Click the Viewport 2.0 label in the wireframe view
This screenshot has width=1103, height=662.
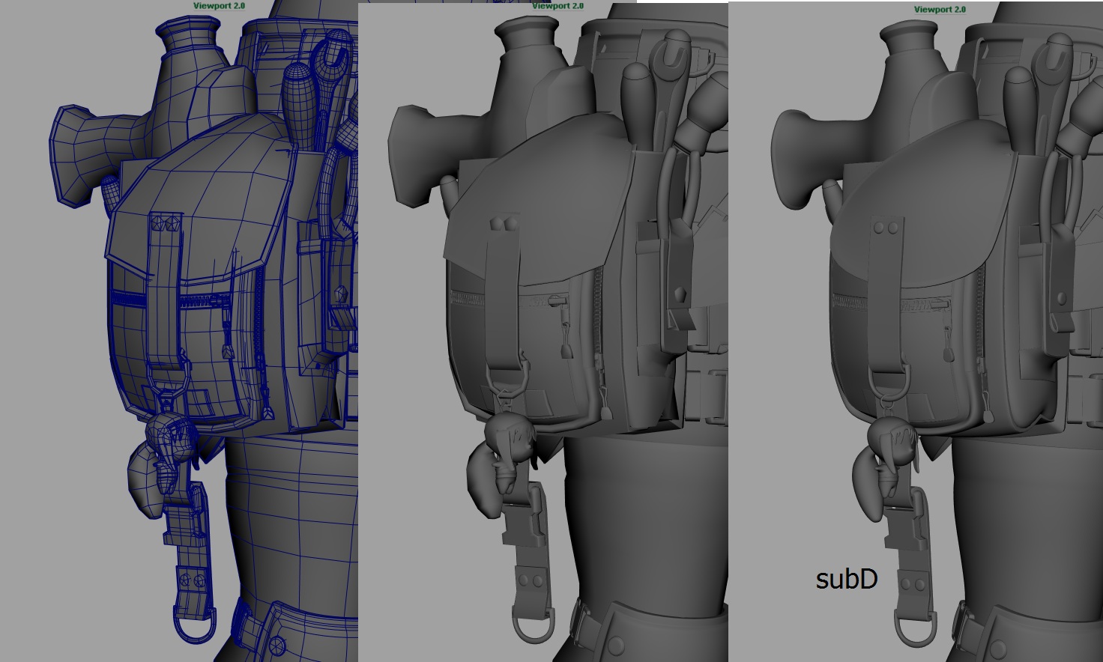coord(219,5)
